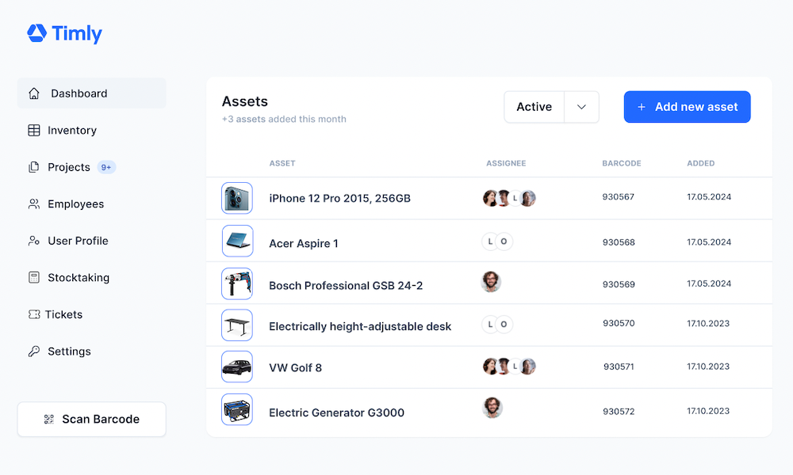Open the Active status filter dropdown
Screen dimensions: 793x475
click(534, 107)
